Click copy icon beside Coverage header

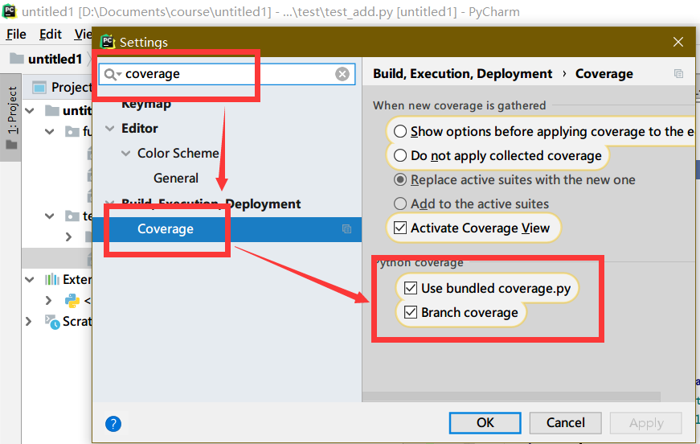pos(678,74)
